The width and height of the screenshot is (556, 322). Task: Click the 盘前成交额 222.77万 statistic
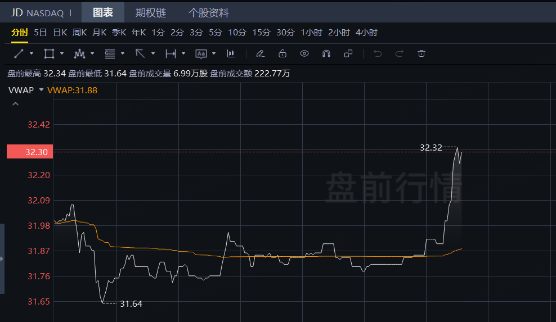[x=250, y=73]
